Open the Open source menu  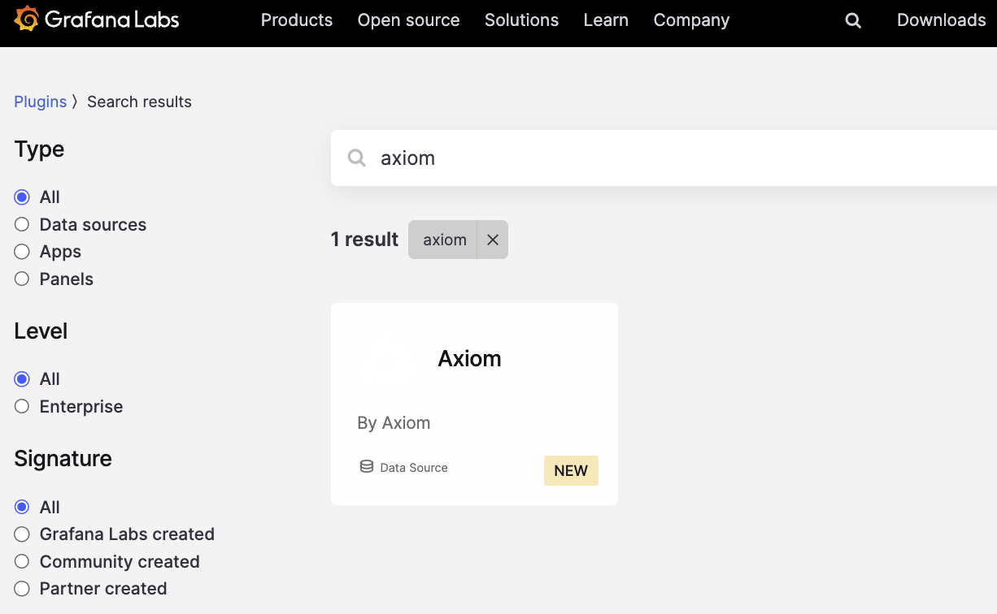pyautogui.click(x=408, y=20)
